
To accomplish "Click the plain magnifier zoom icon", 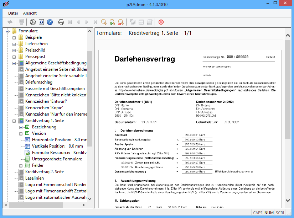I will 104,22.
